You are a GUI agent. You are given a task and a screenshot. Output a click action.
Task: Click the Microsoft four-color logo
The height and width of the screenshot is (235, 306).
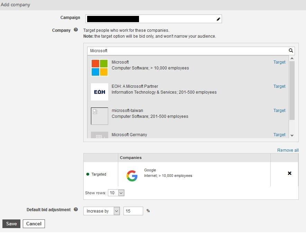point(100,68)
